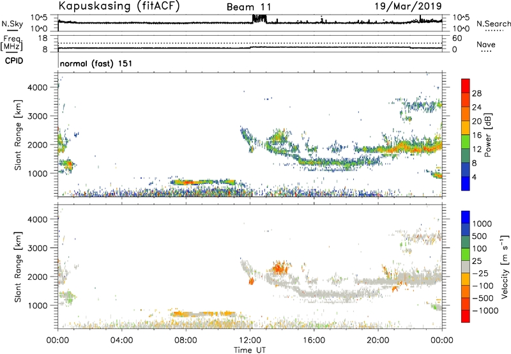
Task: Click the N.Search legend label
Action: [493, 24]
